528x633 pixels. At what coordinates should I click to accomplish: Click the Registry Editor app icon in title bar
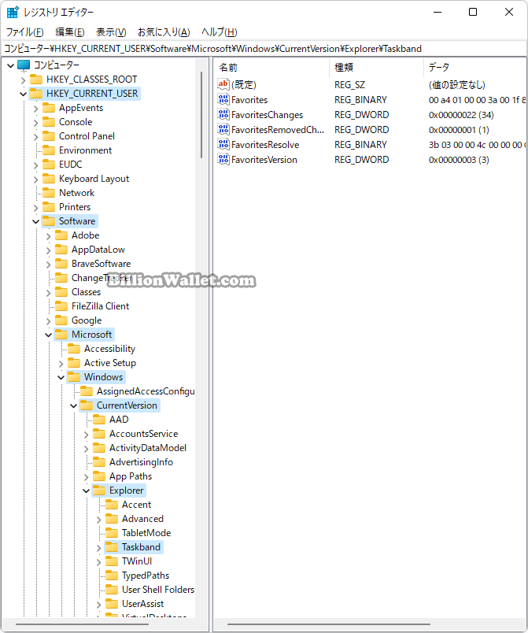pos(13,12)
